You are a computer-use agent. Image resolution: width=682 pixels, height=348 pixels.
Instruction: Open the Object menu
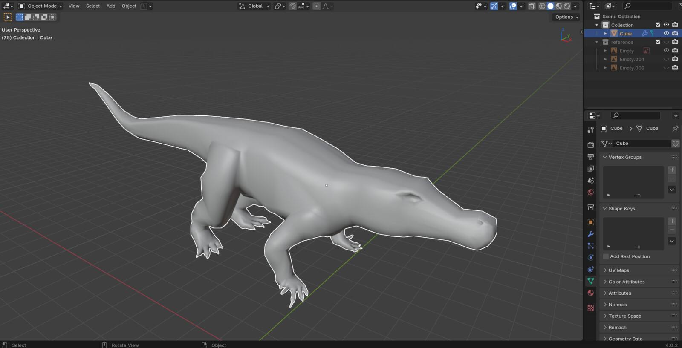pos(129,6)
